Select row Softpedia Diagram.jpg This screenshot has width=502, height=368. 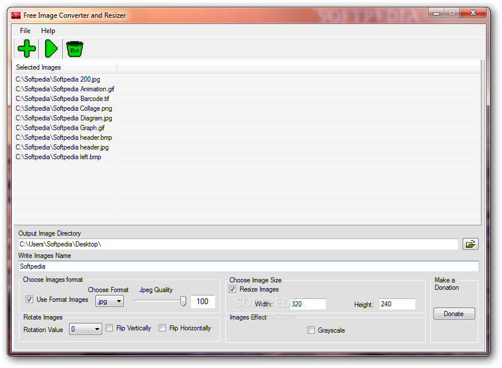click(65, 118)
